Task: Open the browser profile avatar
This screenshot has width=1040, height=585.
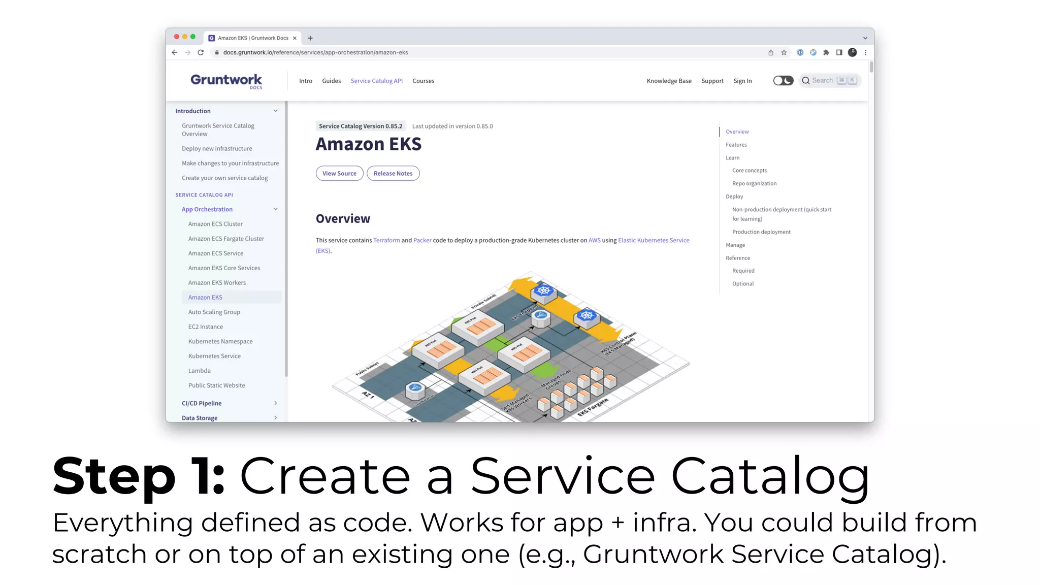Action: pos(853,52)
